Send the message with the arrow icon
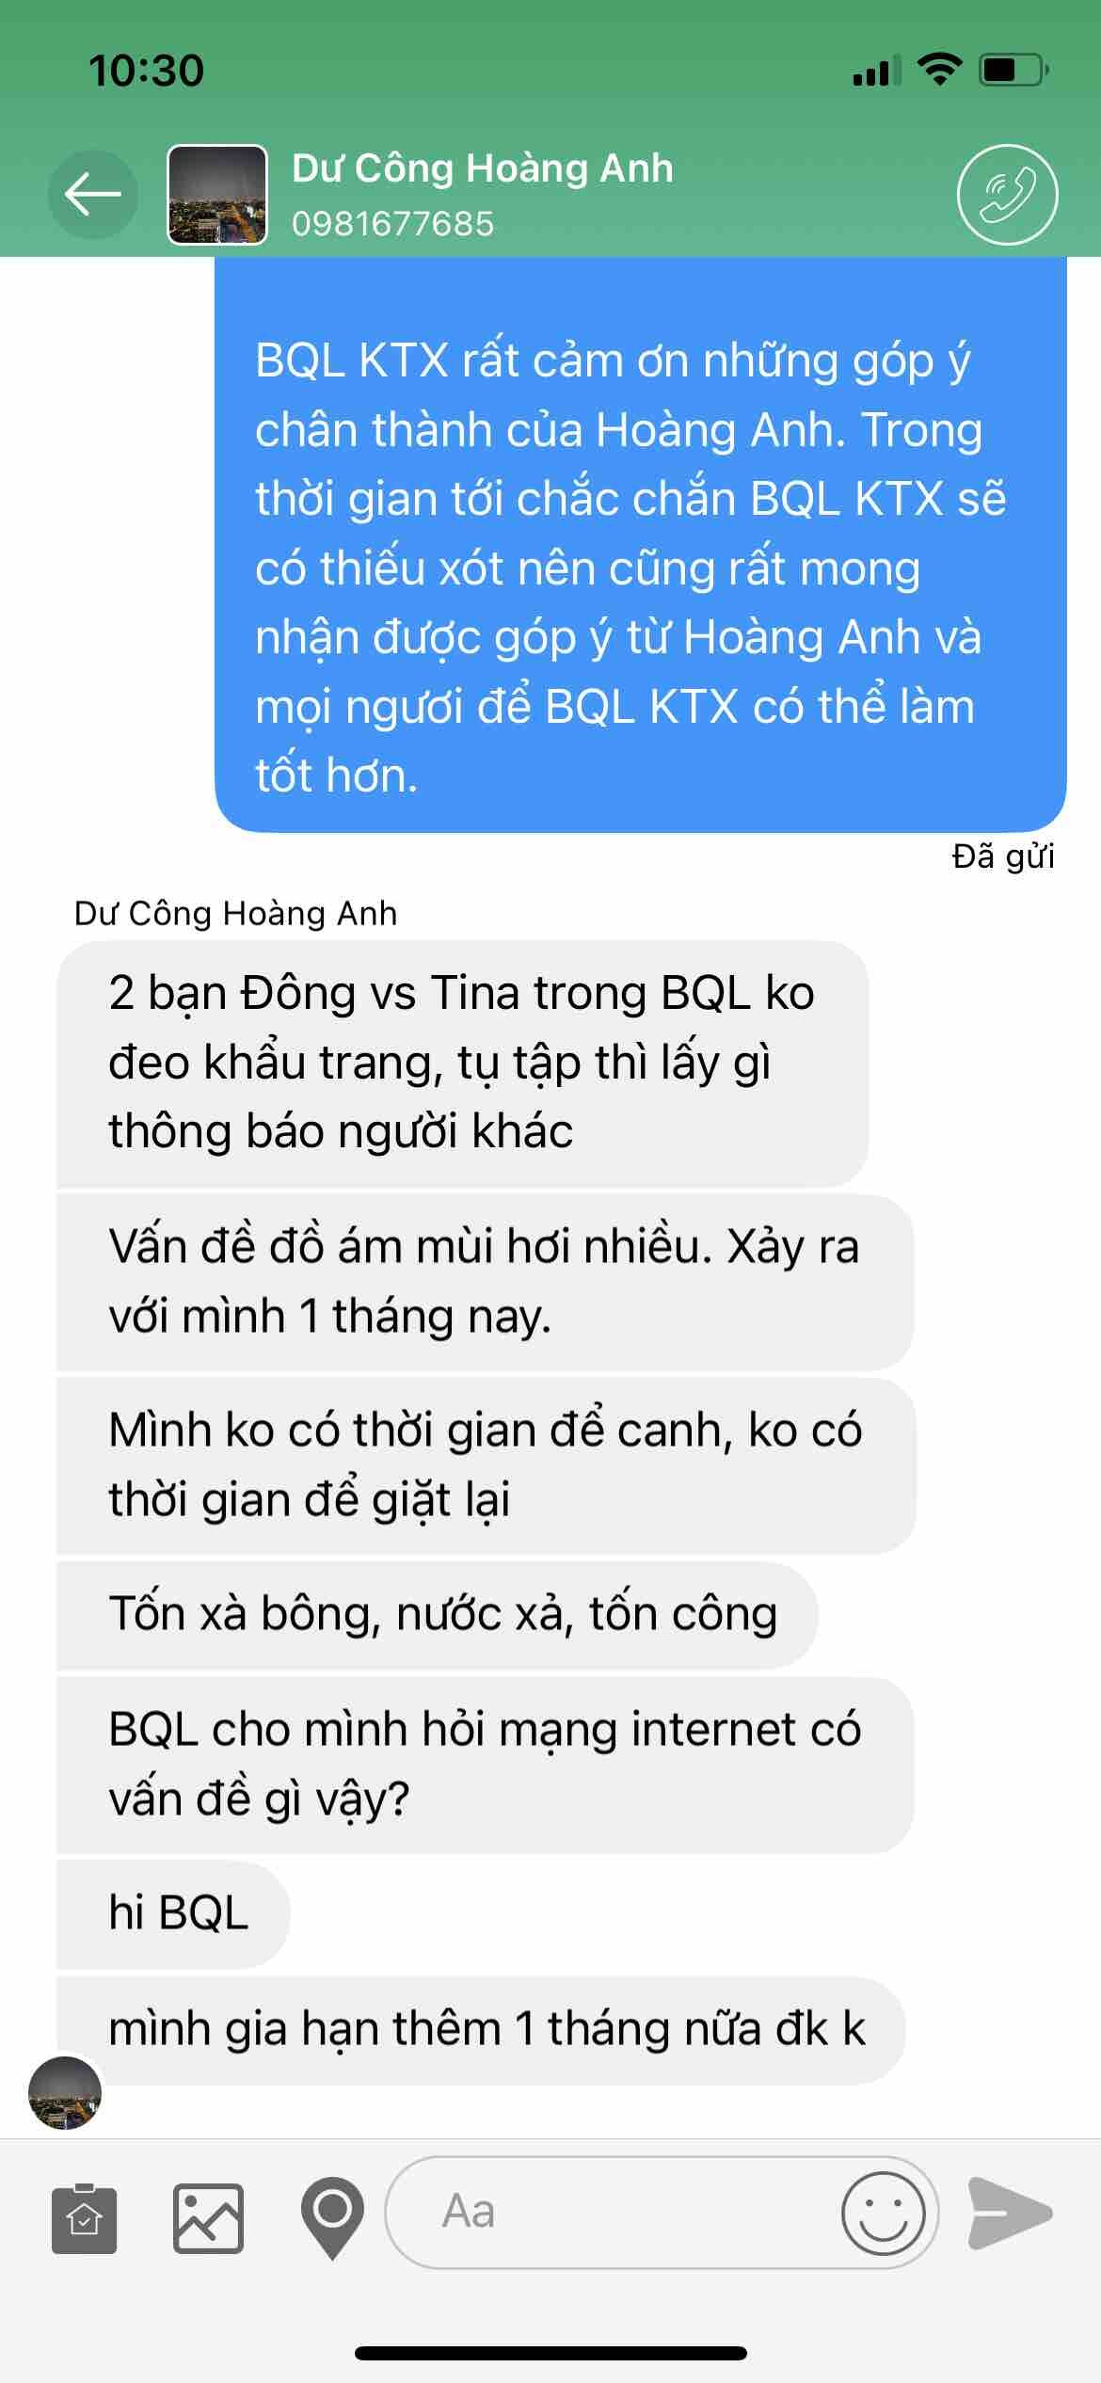This screenshot has height=2383, width=1101. 1010,2213
